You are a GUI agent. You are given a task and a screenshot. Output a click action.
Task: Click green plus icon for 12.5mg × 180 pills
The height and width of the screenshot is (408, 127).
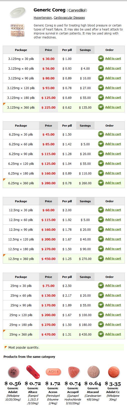click(101, 249)
